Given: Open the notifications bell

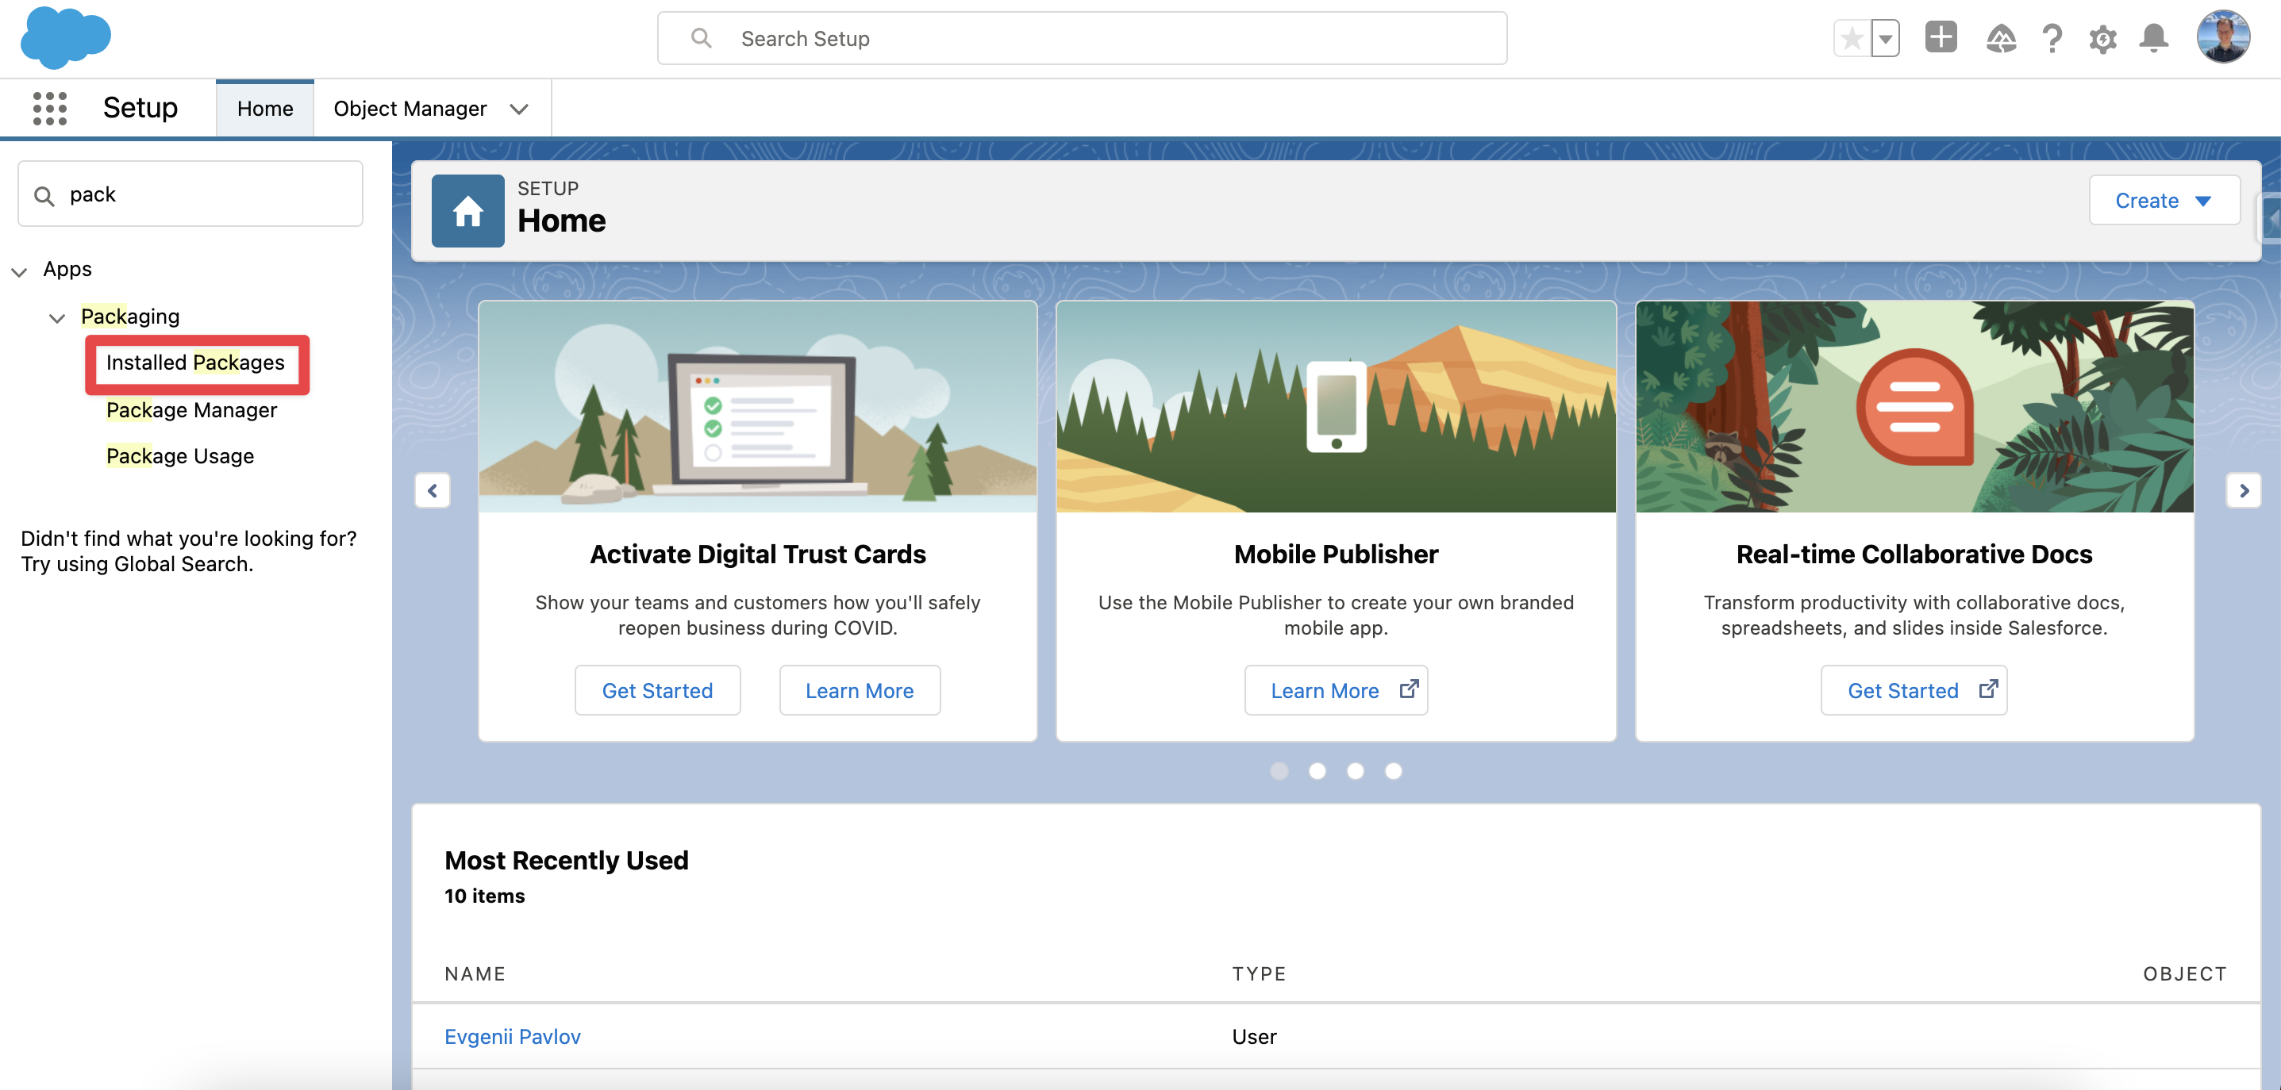Looking at the screenshot, I should tap(2153, 38).
